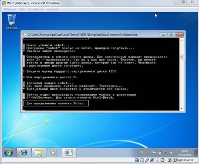The height and width of the screenshot is (164, 199).
Task: Minimize the miniperl console window
Action: coord(164,35)
